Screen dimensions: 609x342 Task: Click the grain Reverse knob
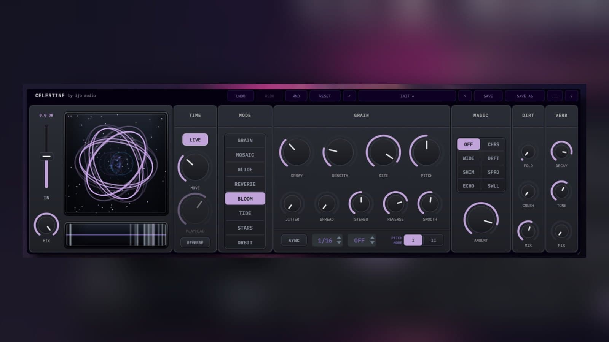395,204
